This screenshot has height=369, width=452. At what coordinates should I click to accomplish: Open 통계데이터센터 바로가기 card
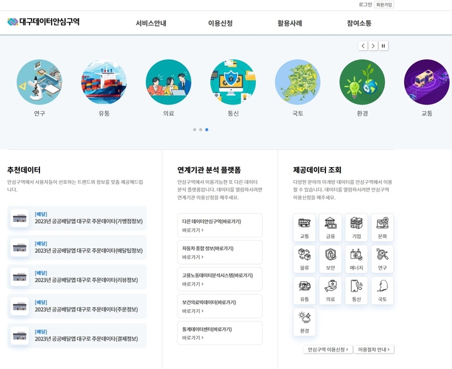(220, 334)
